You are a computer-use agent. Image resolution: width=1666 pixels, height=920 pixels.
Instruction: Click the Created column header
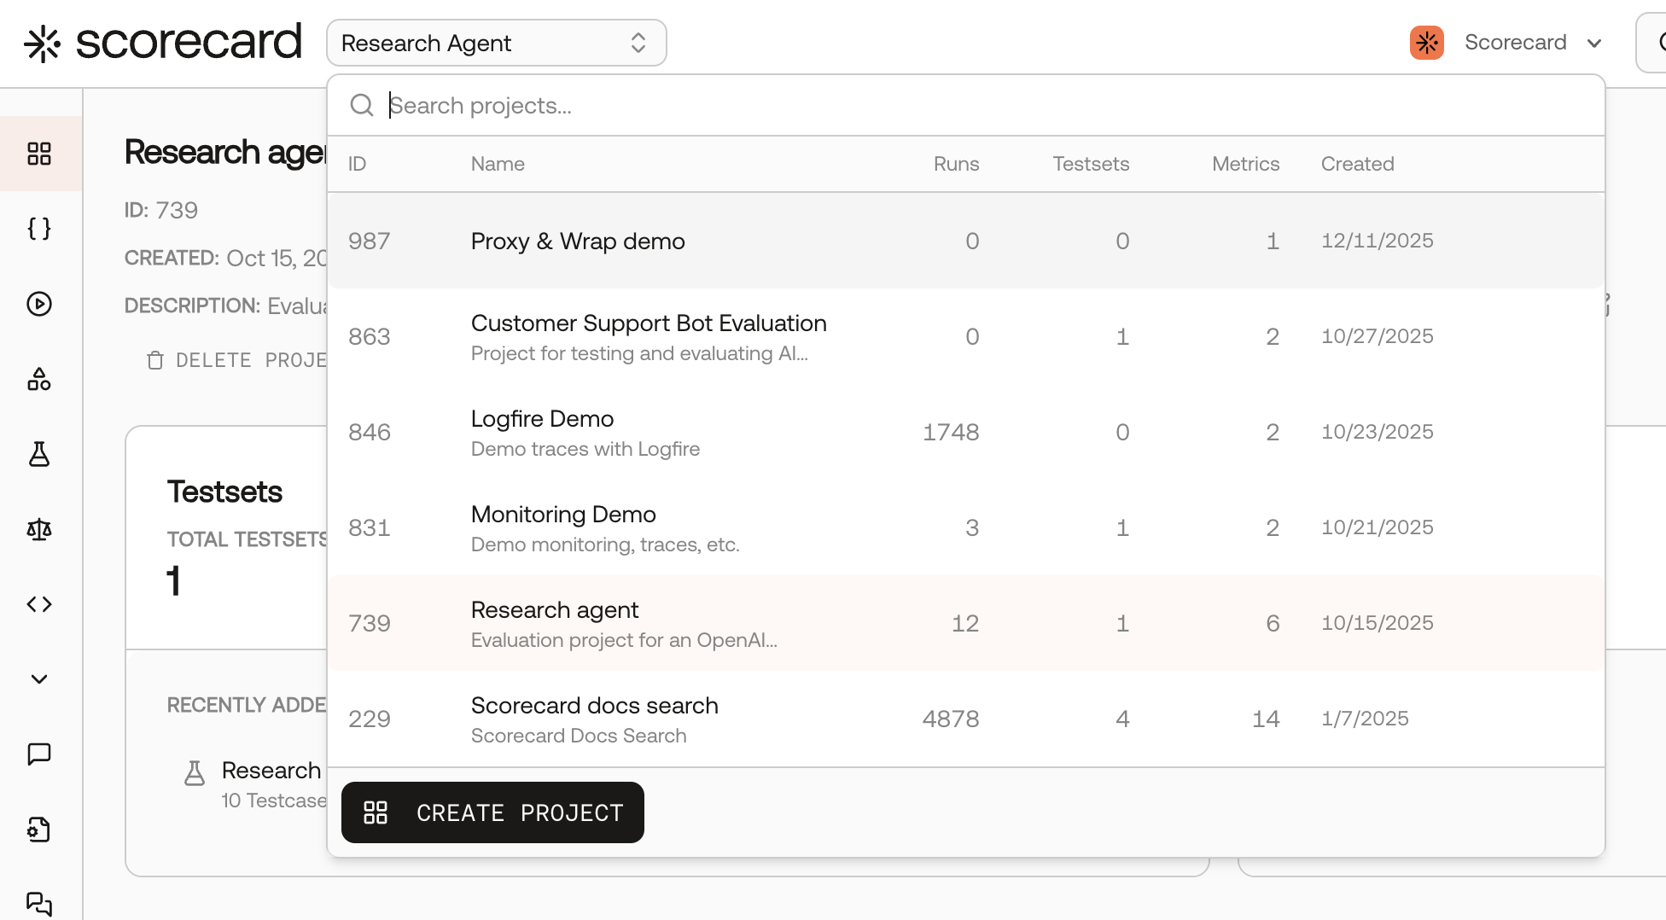click(x=1357, y=164)
